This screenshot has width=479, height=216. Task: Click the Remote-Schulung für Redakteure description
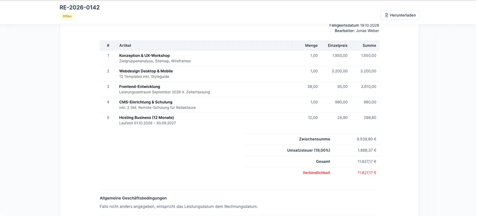coord(158,108)
